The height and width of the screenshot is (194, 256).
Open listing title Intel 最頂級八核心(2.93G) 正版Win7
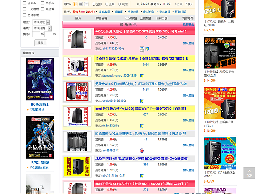click(141, 108)
